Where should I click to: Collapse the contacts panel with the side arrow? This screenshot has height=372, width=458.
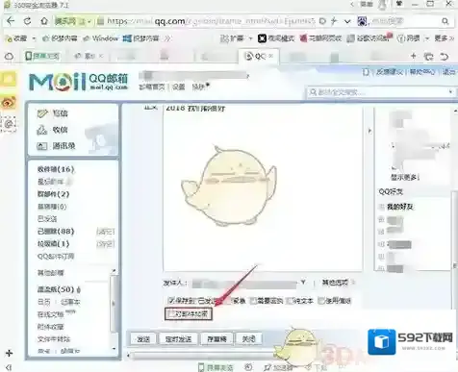[369, 131]
